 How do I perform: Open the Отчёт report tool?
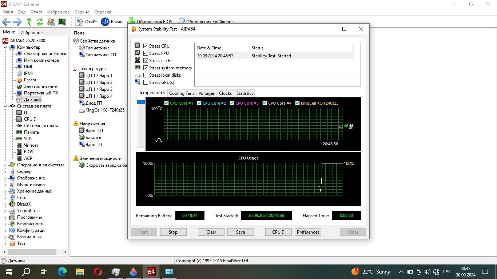click(x=86, y=22)
